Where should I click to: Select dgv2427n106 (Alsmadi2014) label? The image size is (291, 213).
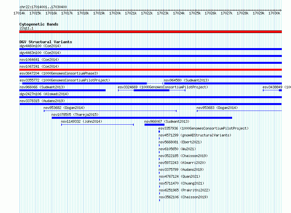pos(44,94)
